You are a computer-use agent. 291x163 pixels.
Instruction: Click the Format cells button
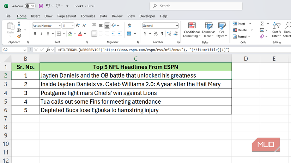(x=241, y=37)
